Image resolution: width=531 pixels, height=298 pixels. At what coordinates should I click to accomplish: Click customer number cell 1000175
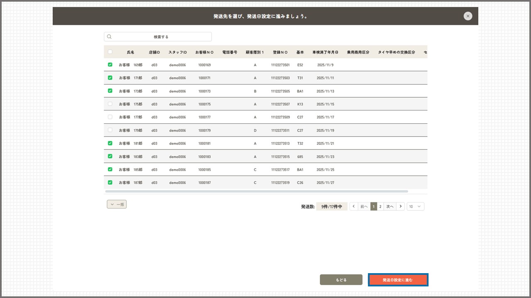[x=205, y=104]
